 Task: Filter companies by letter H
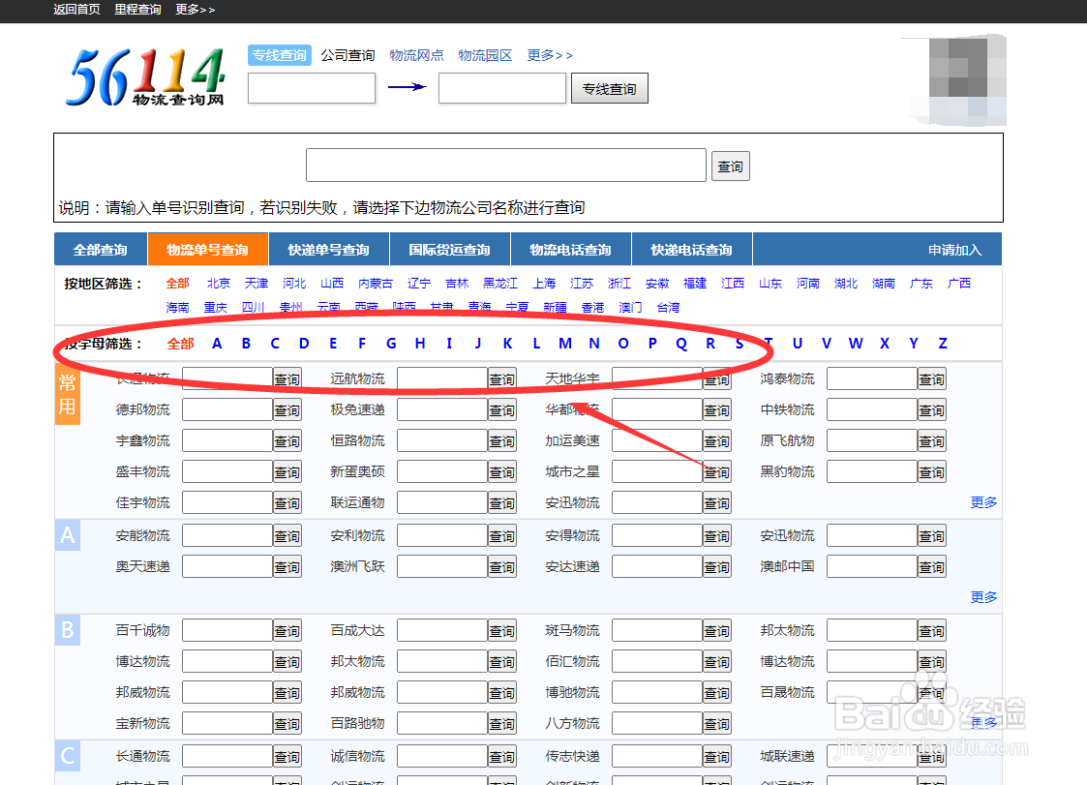420,344
